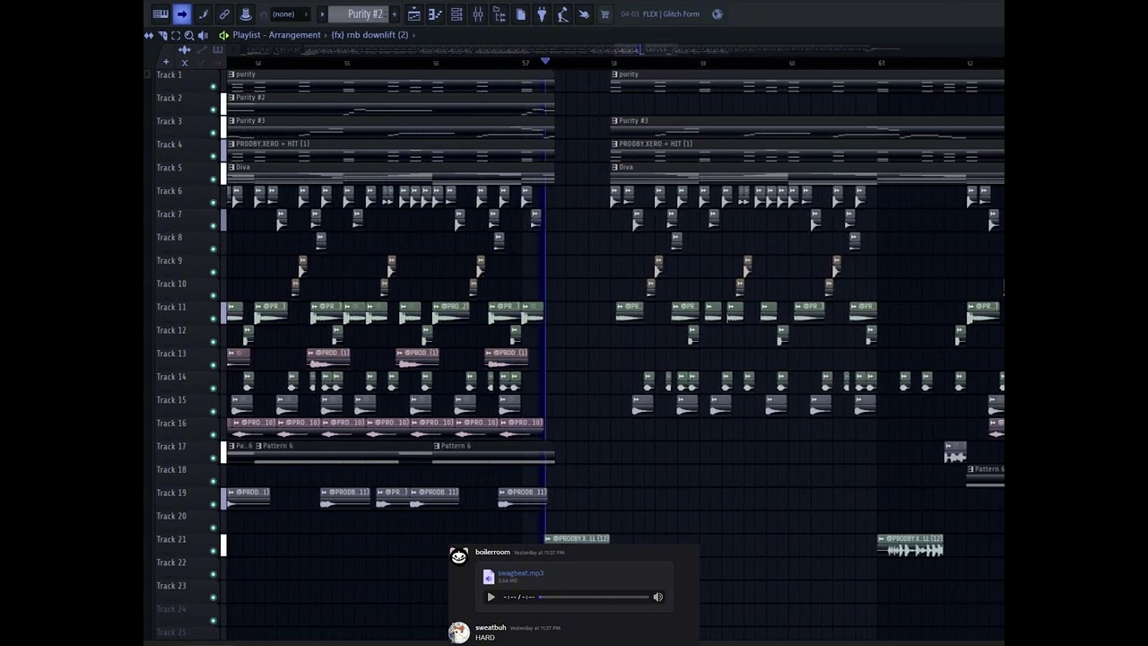Mute Track 6 via green dot
Viewport: 1148px width, 646px height.
coord(213,203)
